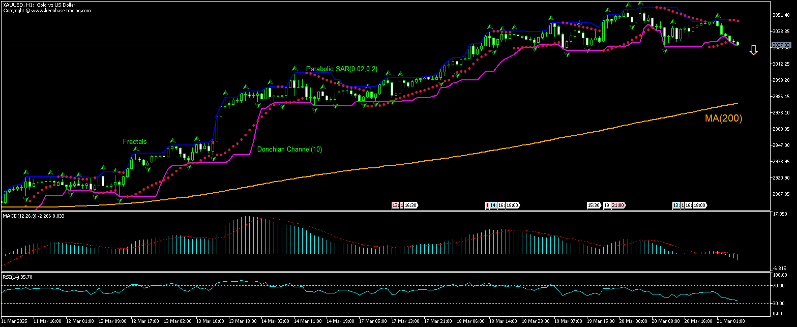Viewport: 797px width, 327px height.
Task: Click the RSI(14) indicator title
Action: click(x=12, y=277)
